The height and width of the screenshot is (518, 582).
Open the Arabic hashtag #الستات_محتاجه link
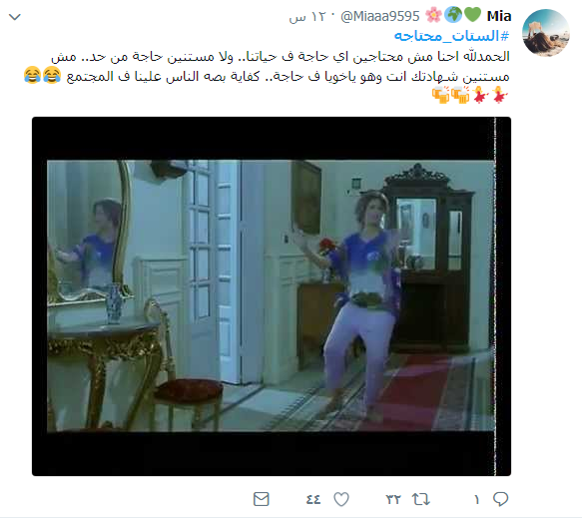point(451,36)
